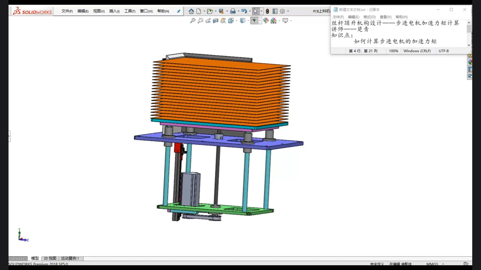Open SolidWorks 插入(I) menu
The width and height of the screenshot is (481, 270).
point(114,11)
